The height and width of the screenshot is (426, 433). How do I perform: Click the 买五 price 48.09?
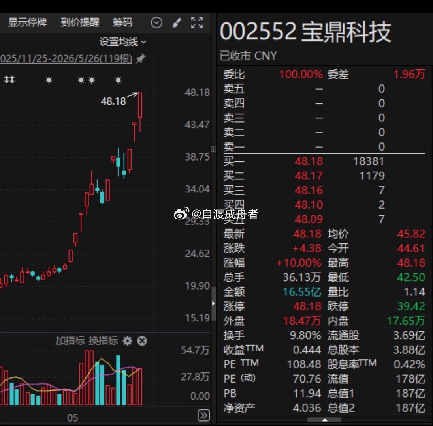pyautogui.click(x=309, y=219)
